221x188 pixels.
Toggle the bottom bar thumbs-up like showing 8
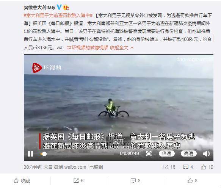pyautogui.click(x=192, y=181)
